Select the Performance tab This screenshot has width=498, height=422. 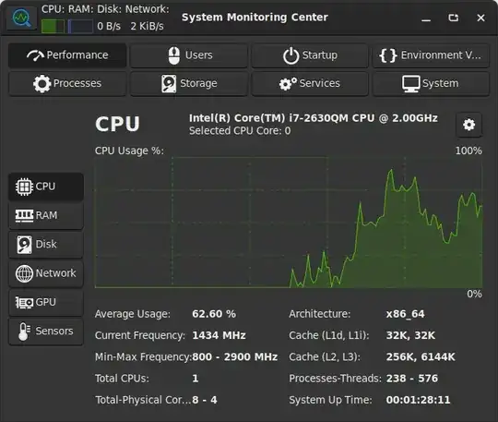tap(67, 55)
